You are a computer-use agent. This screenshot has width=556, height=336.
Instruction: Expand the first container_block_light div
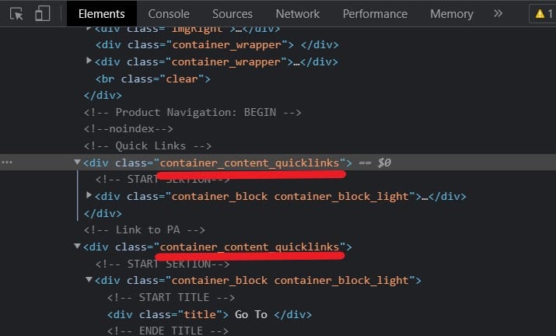pos(89,194)
